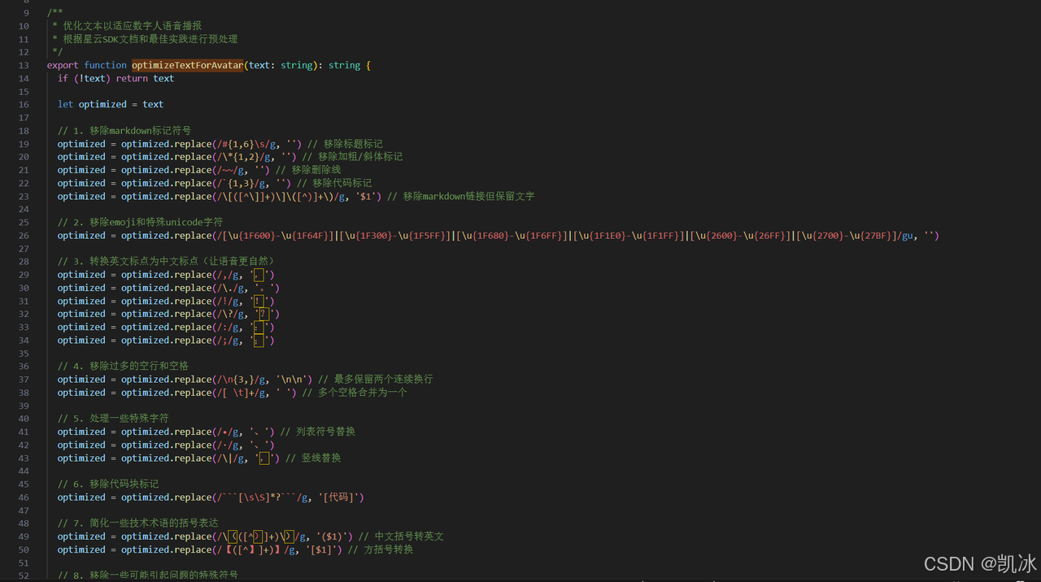Click the comment '// 5. 处理一些特殊字符'
Viewport: 1041px width, 582px height.
(x=113, y=418)
